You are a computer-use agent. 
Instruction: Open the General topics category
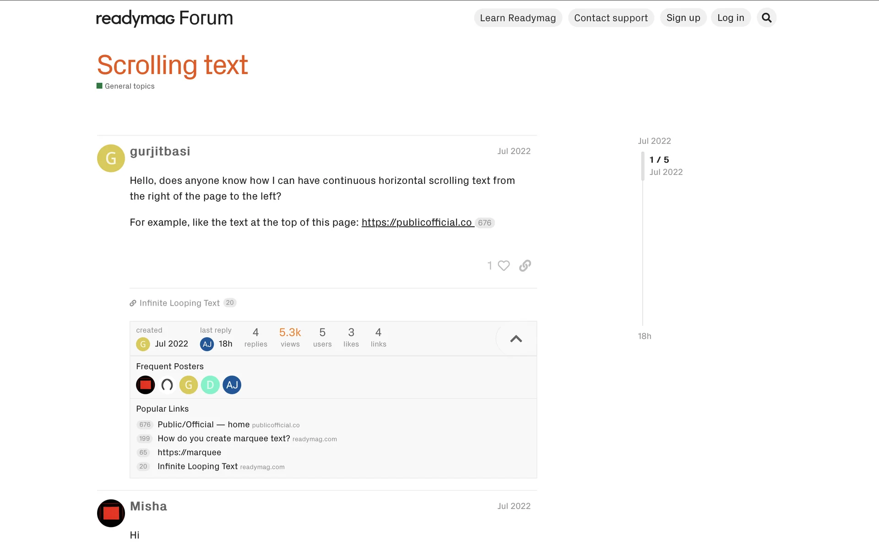pyautogui.click(x=129, y=86)
